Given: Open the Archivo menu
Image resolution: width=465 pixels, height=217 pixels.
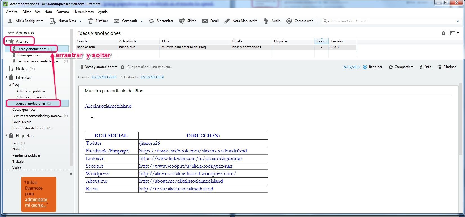Looking at the screenshot, I should pos(12,12).
